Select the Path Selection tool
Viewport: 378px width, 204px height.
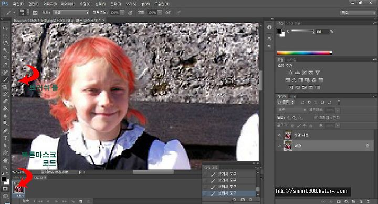tap(5, 145)
